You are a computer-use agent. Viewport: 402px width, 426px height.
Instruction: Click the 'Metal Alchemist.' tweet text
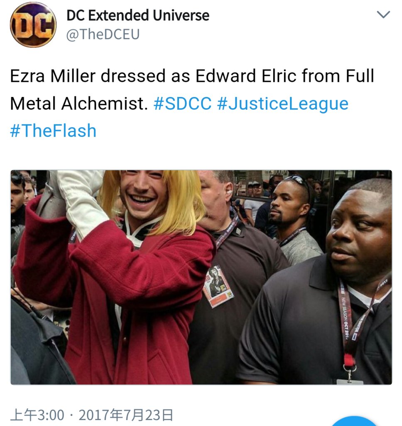(79, 104)
